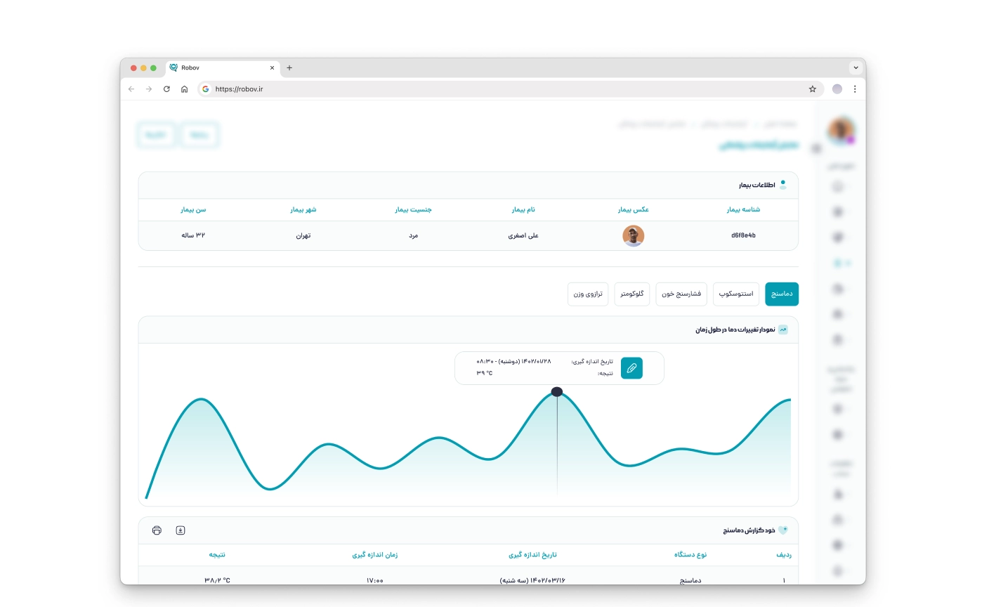Click the browser home icon
989x607 pixels.
[x=183, y=89]
